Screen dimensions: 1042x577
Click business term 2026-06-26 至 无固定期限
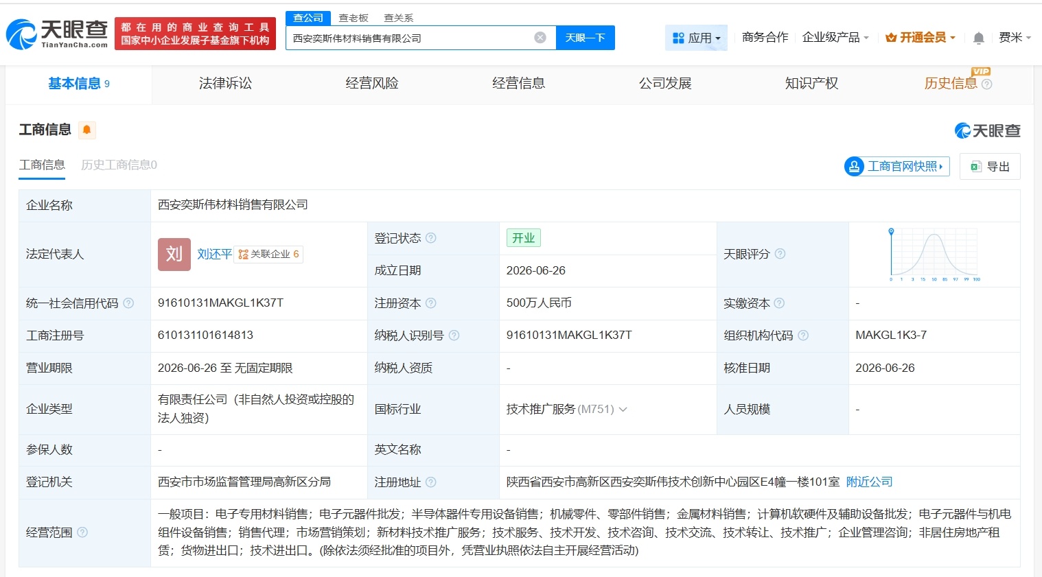coord(225,368)
